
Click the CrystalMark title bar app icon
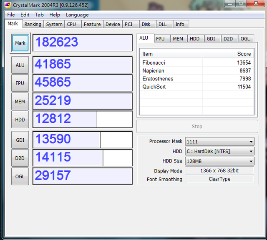click(8, 5)
